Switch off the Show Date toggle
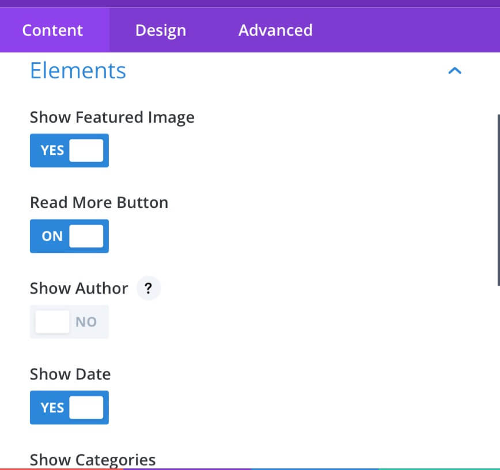 69,407
